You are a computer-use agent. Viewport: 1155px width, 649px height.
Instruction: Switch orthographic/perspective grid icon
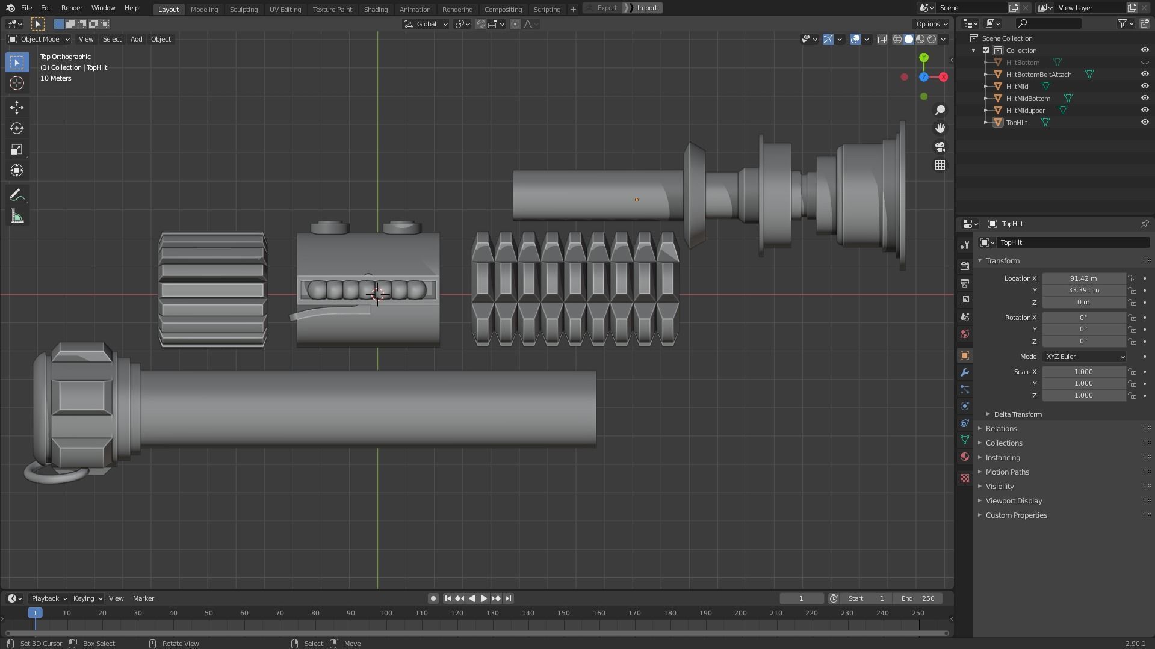940,165
